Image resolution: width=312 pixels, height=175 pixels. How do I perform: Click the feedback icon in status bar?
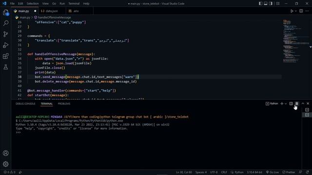(x=301, y=172)
